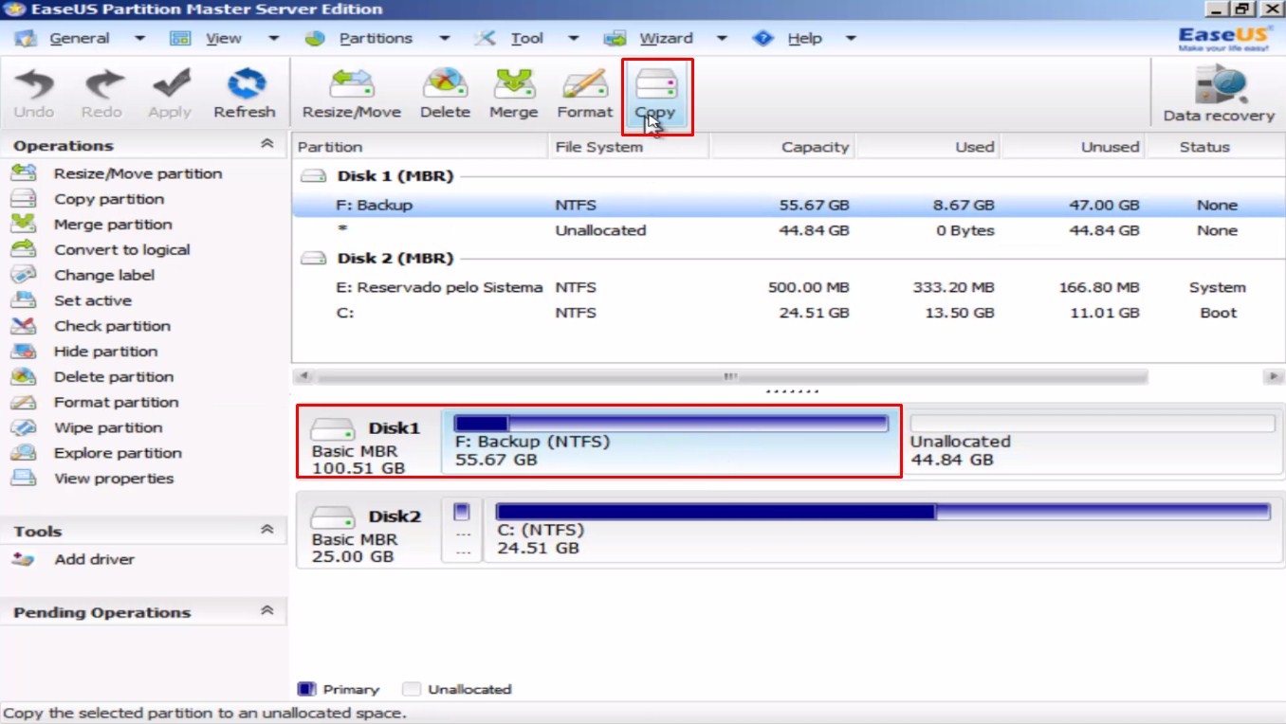This screenshot has width=1286, height=724.
Task: Select the E: Reservado pelo Sistema row
Action: (788, 287)
